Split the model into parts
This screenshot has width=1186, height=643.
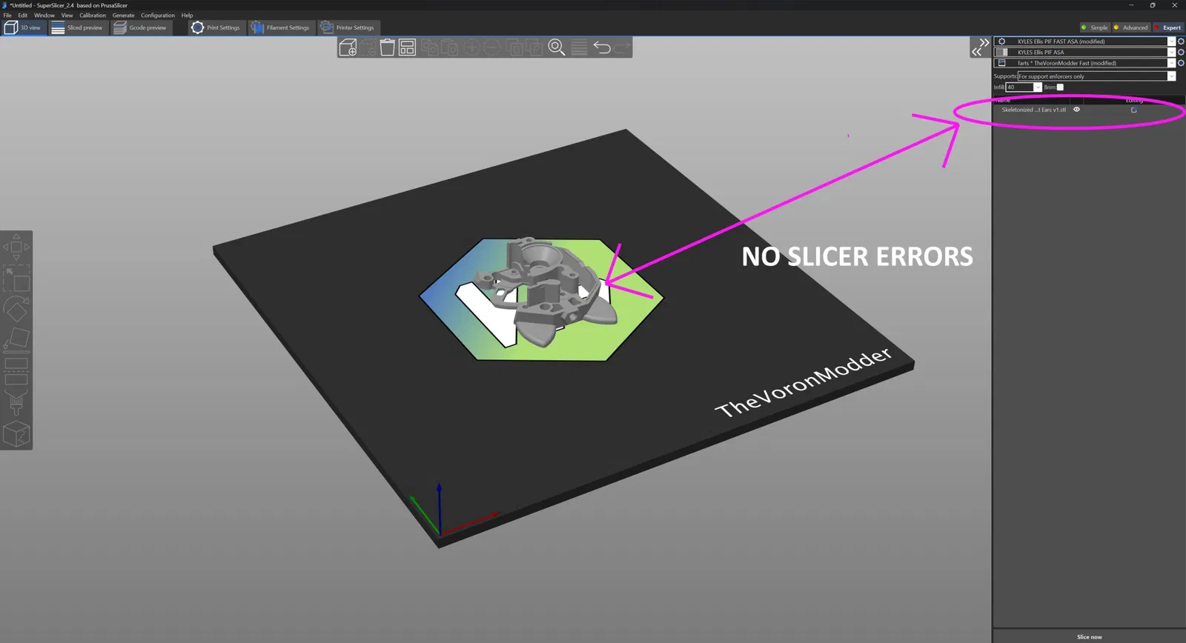[534, 47]
